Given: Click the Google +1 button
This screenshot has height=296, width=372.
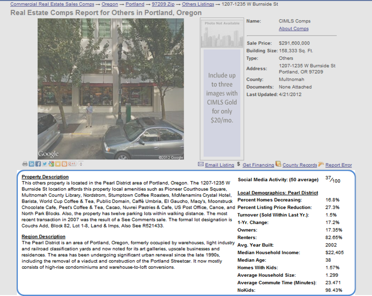Looking at the screenshot, I should tap(72, 164).
